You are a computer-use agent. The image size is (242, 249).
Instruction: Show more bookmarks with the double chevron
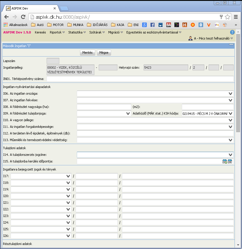(x=236, y=25)
